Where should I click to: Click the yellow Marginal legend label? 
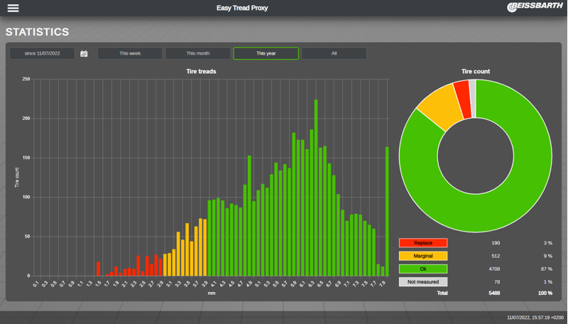tap(423, 256)
